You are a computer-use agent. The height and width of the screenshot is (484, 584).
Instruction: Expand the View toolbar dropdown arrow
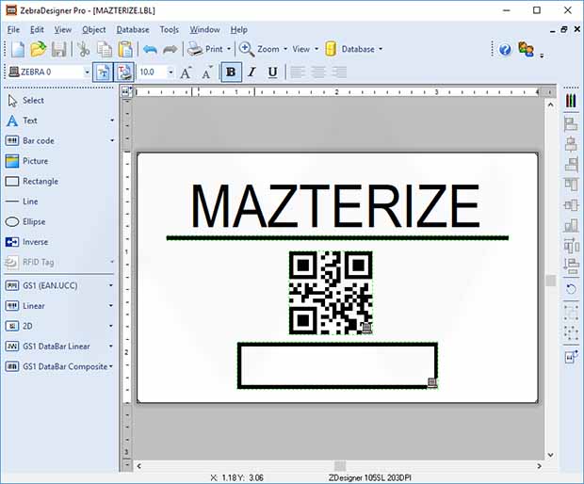pos(316,49)
